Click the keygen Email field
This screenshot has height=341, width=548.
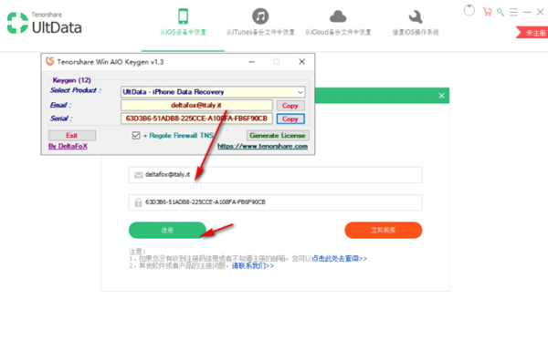pyautogui.click(x=196, y=105)
